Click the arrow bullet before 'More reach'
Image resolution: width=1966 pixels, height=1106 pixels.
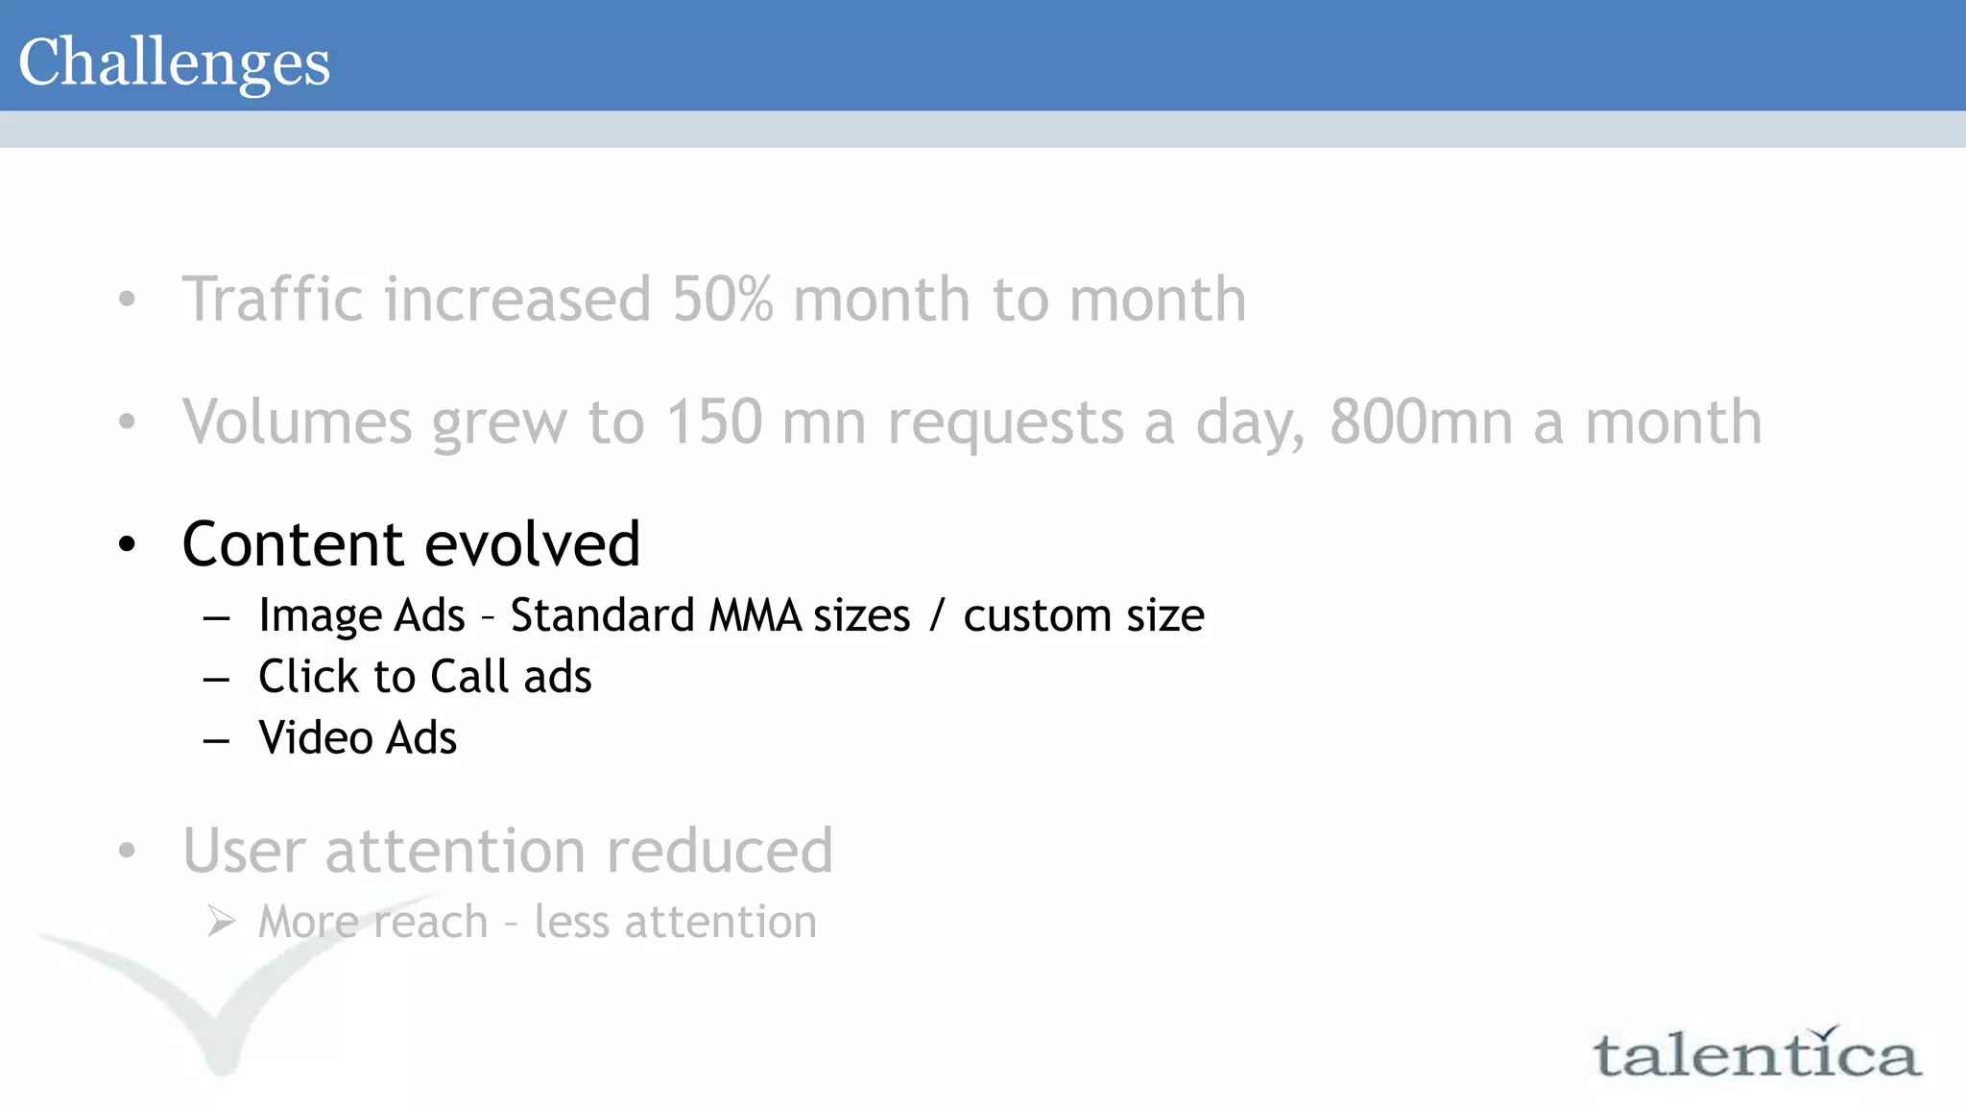coord(221,922)
